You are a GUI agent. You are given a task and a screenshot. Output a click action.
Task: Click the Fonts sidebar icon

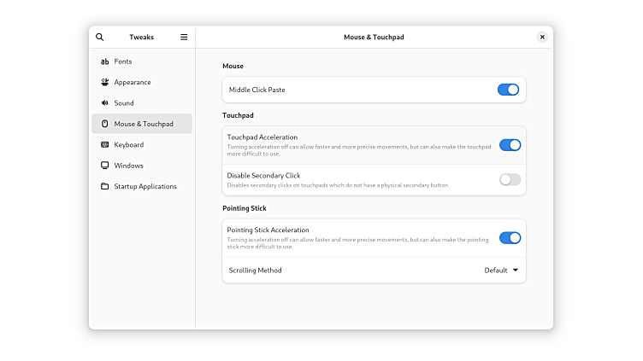[104, 61]
